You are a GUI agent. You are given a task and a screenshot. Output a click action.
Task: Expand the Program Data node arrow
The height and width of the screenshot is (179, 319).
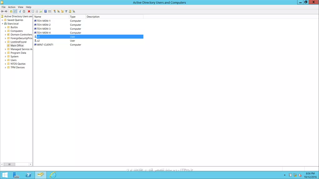pos(6,53)
